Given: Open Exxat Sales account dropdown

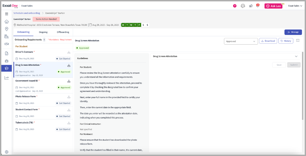Looking at the screenshot, I should click(295, 6).
